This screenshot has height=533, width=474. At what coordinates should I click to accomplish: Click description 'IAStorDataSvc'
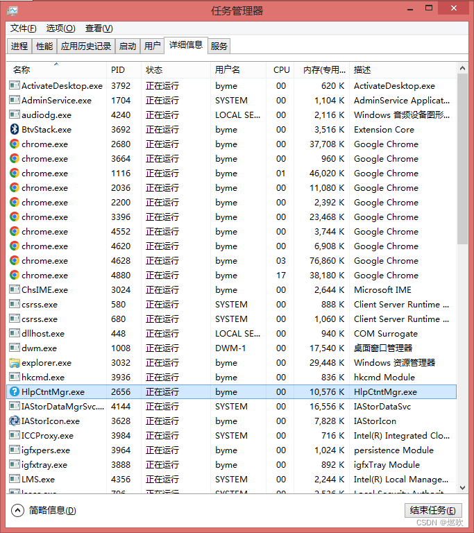pos(382,406)
